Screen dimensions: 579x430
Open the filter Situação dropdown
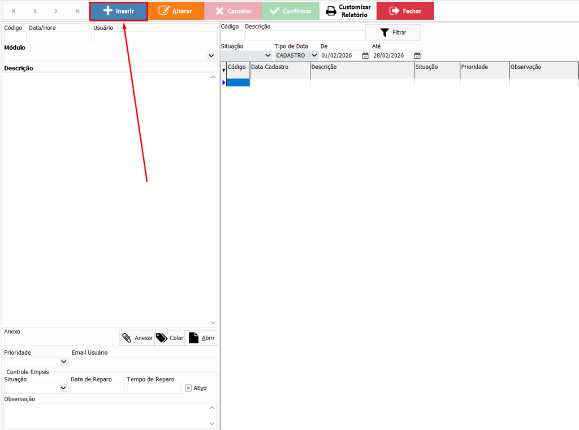pos(267,55)
